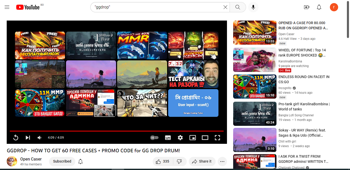Open end-screen ПРОСИМ ПОМОЩИ У АДМИНА thumbnail
The width and height of the screenshot is (350, 170).
(91, 103)
